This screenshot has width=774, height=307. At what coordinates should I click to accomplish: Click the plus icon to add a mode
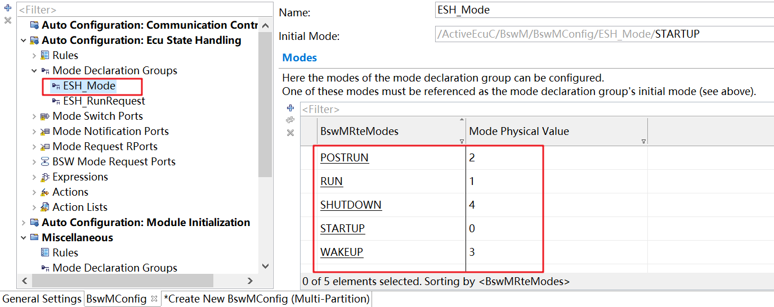coord(290,108)
